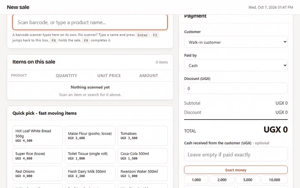
Task: Open the Customer dropdown showing Walk-in customer
Action: [x=236, y=42]
